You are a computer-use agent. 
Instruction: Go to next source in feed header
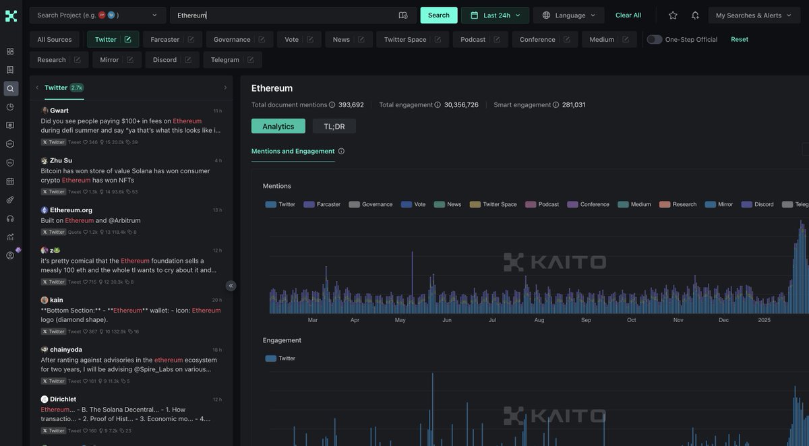[x=225, y=88]
